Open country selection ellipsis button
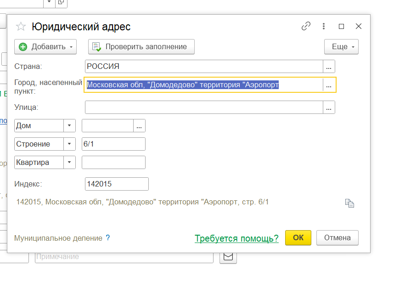This screenshot has height=288, width=405. [329, 67]
